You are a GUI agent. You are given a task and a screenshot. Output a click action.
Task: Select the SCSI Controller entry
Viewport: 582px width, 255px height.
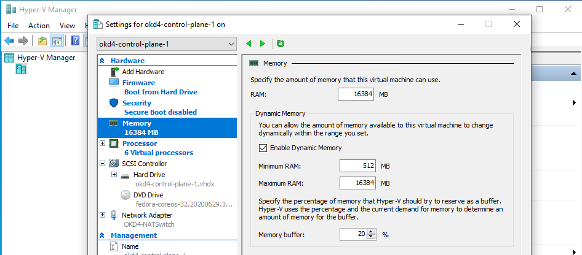145,164
